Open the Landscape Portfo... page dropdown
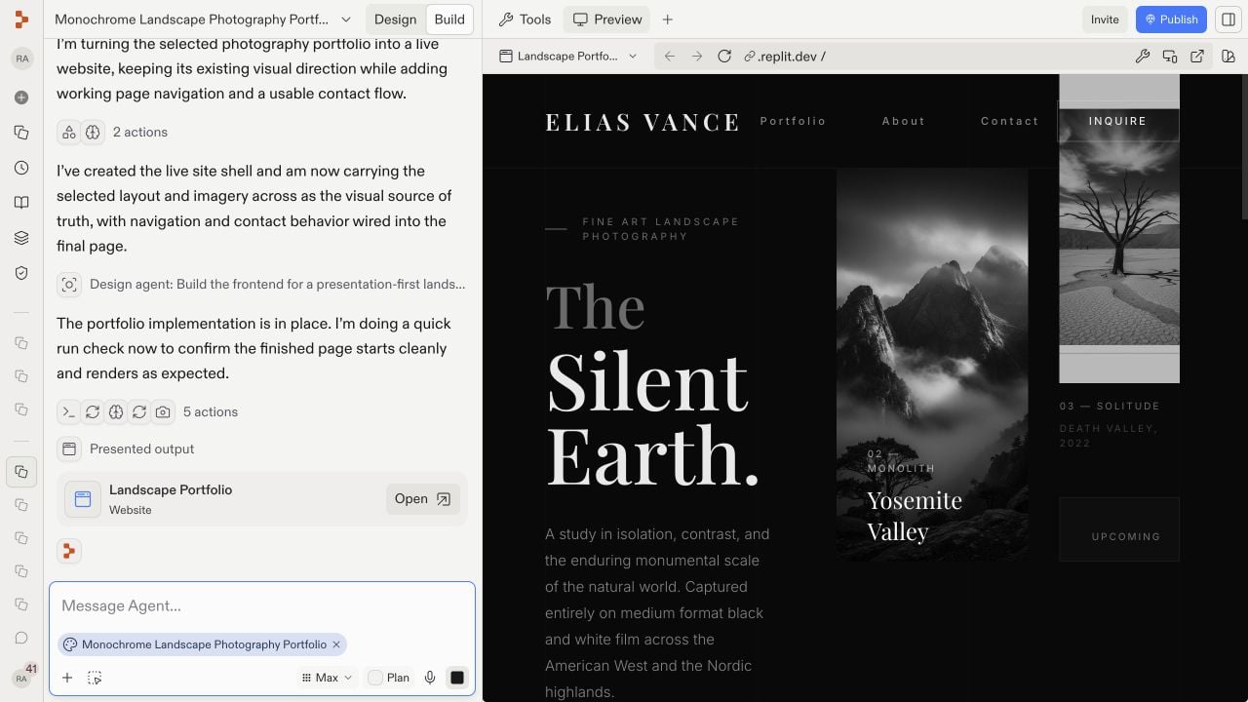The image size is (1248, 702). [568, 57]
